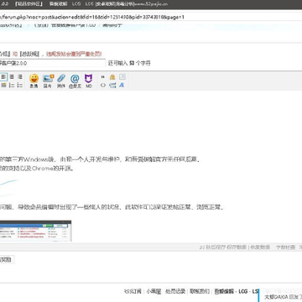Insert code with the angle brackets icon
Image resolution: width=302 pixels, height=302 pixels.
[103, 86]
